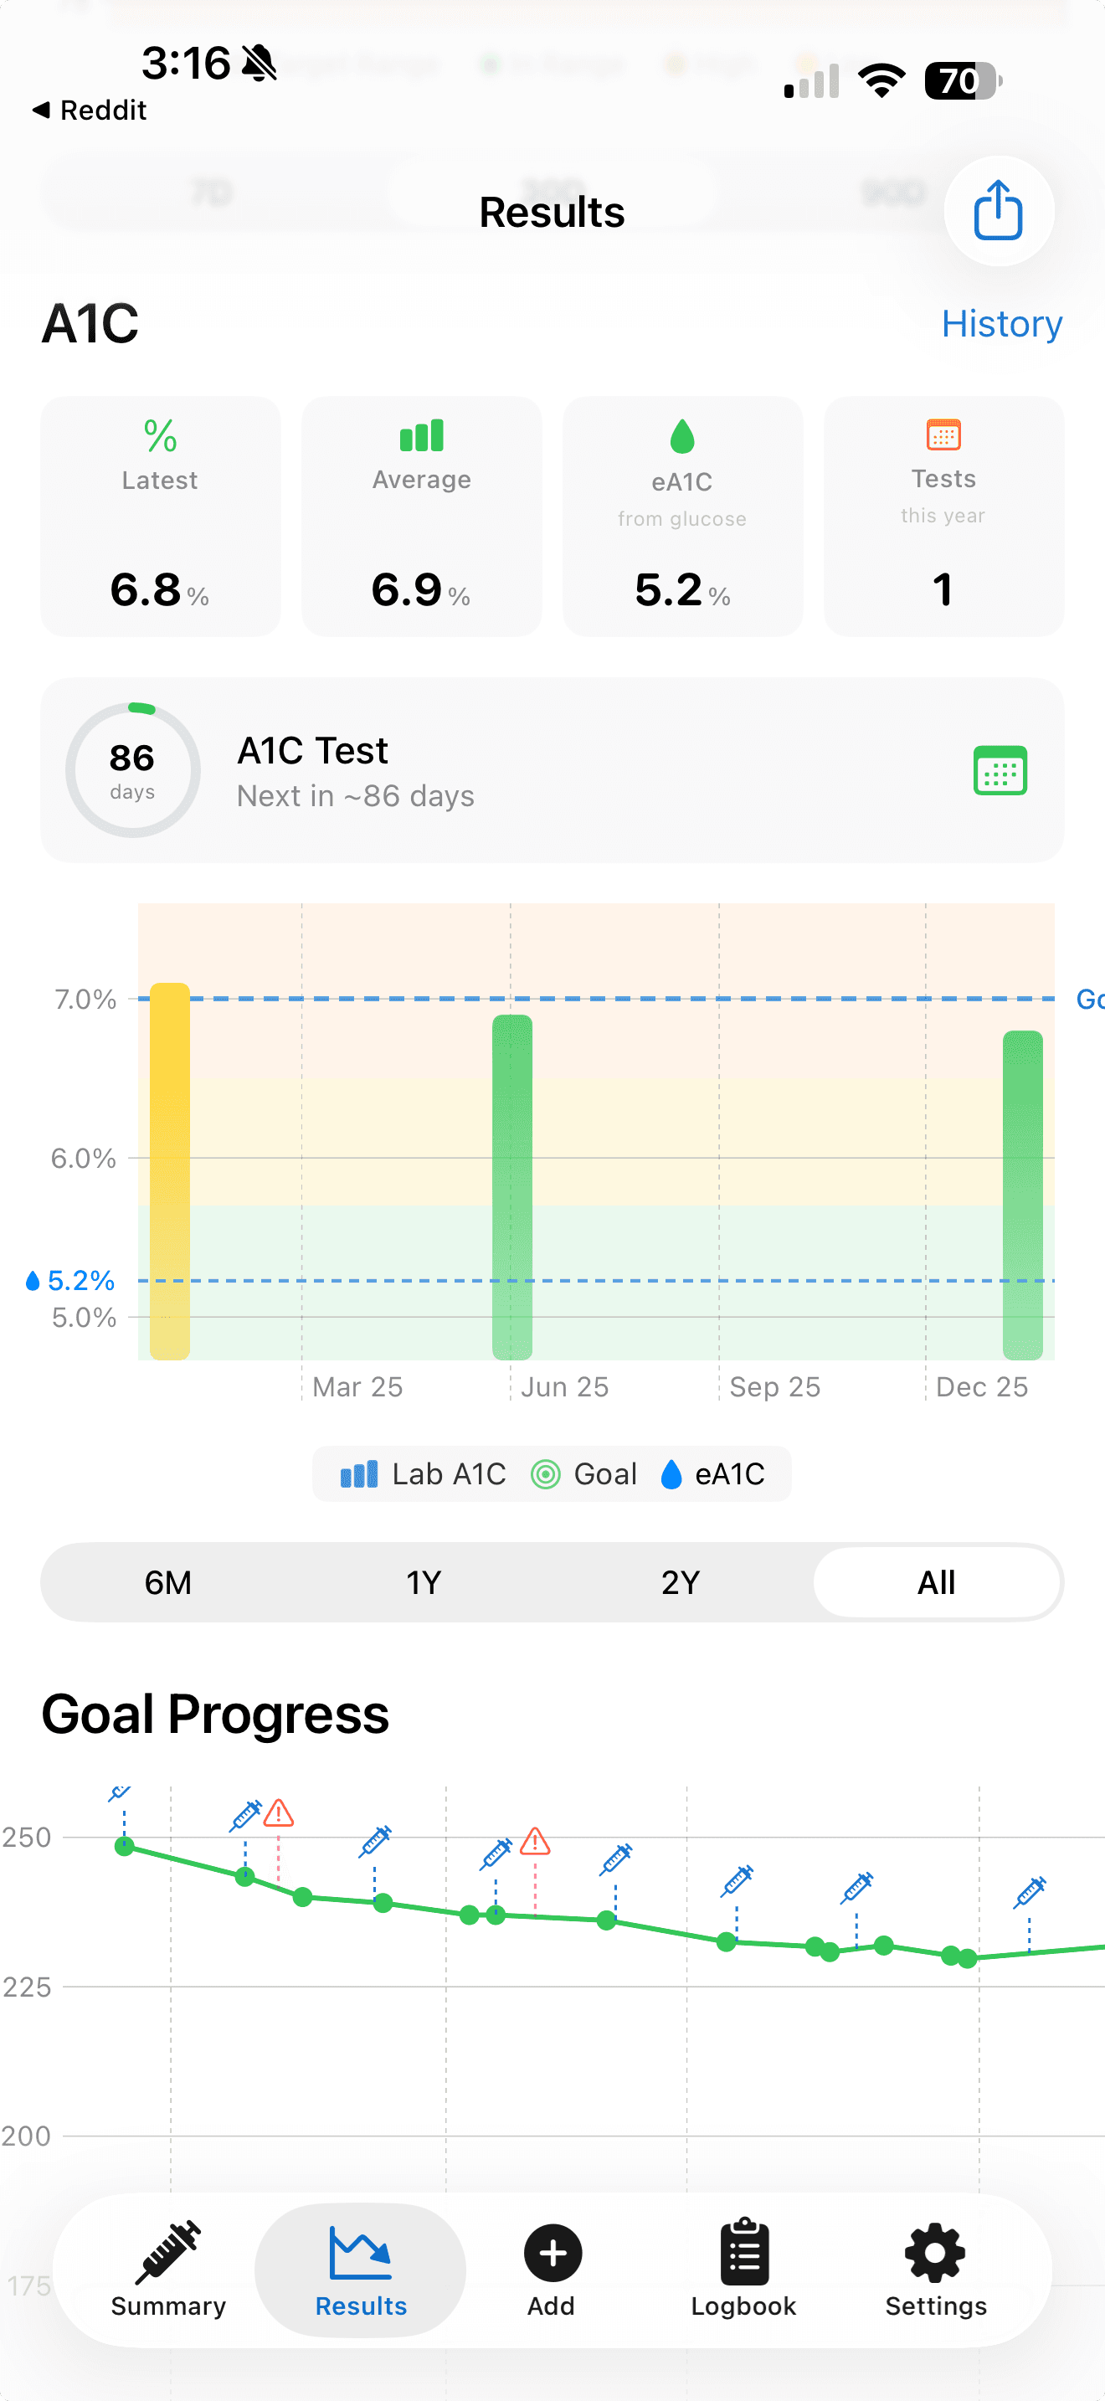The height and width of the screenshot is (2401, 1105).
Task: Toggle the Lab A1C legend item
Action: click(421, 1473)
